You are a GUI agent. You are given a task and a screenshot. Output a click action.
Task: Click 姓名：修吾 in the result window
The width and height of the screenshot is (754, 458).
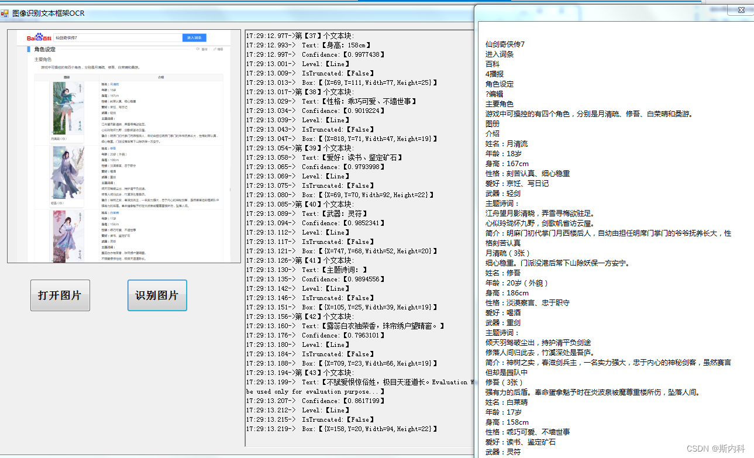[503, 273]
